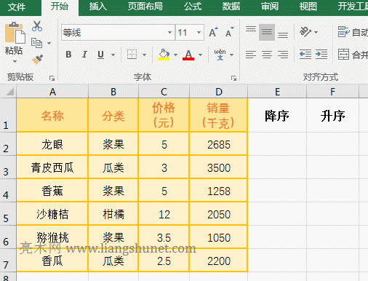Expand underline style dropdown arrow

(x=113, y=55)
